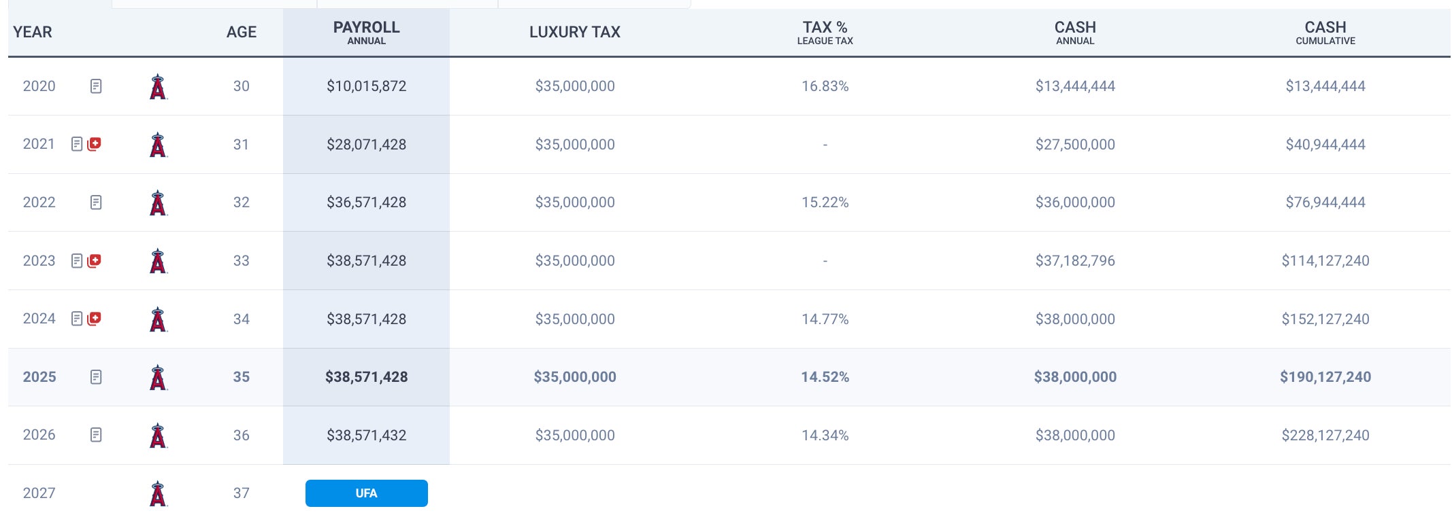Click the 2023 red injury icon

pyautogui.click(x=95, y=260)
